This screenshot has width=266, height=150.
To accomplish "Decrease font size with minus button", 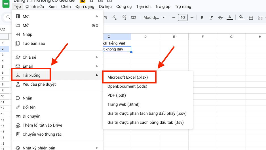I will pos(174,17).
